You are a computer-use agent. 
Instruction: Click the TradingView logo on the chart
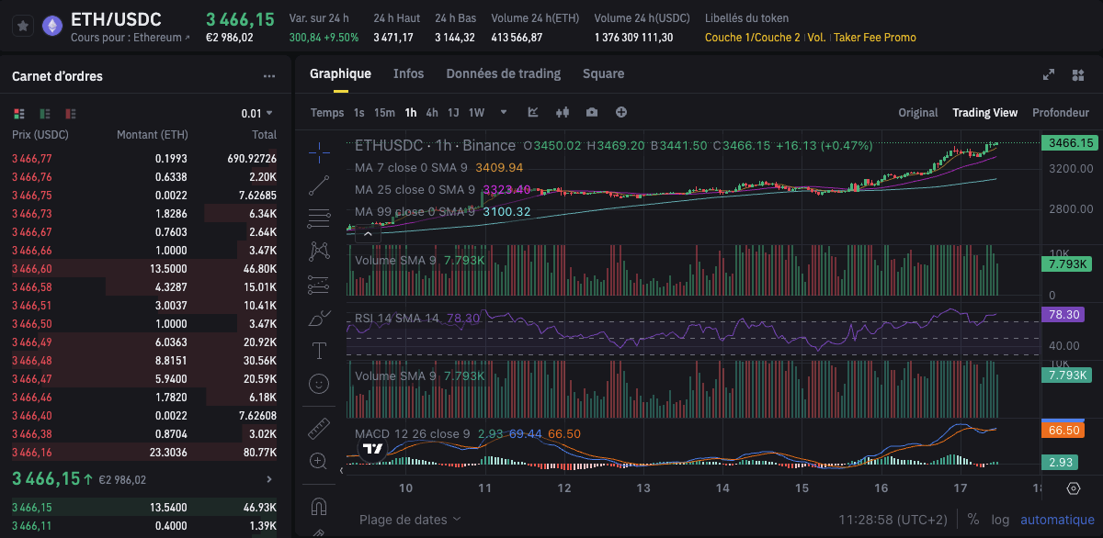pyautogui.click(x=373, y=449)
